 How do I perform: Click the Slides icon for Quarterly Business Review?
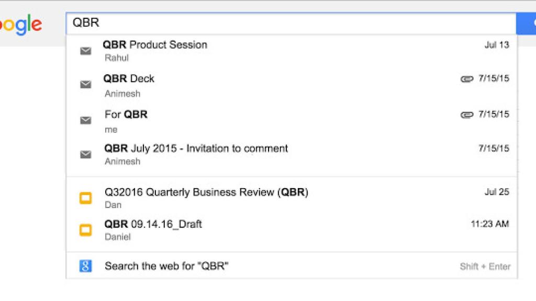(x=85, y=198)
